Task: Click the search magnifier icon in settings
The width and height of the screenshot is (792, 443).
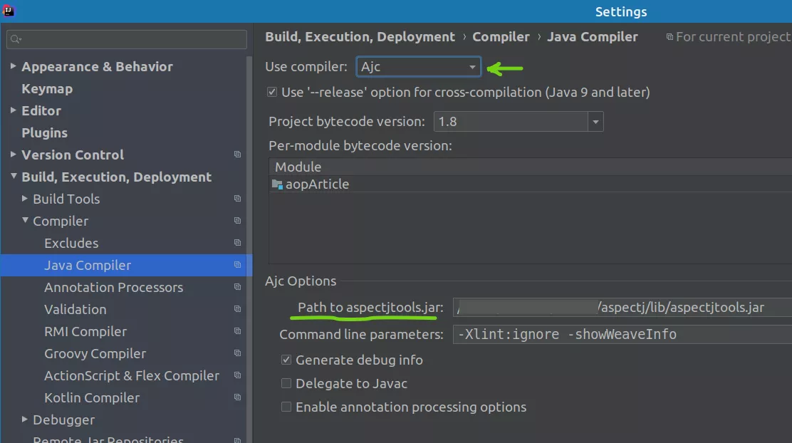Action: pos(16,39)
